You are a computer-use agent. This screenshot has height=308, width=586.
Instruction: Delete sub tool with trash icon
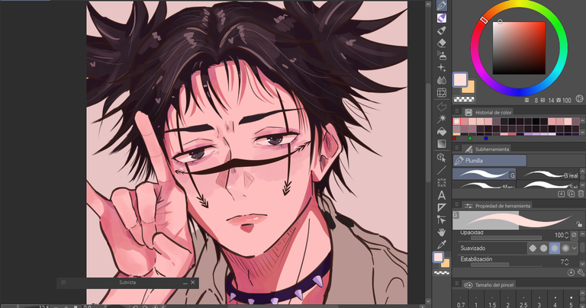coord(581,194)
